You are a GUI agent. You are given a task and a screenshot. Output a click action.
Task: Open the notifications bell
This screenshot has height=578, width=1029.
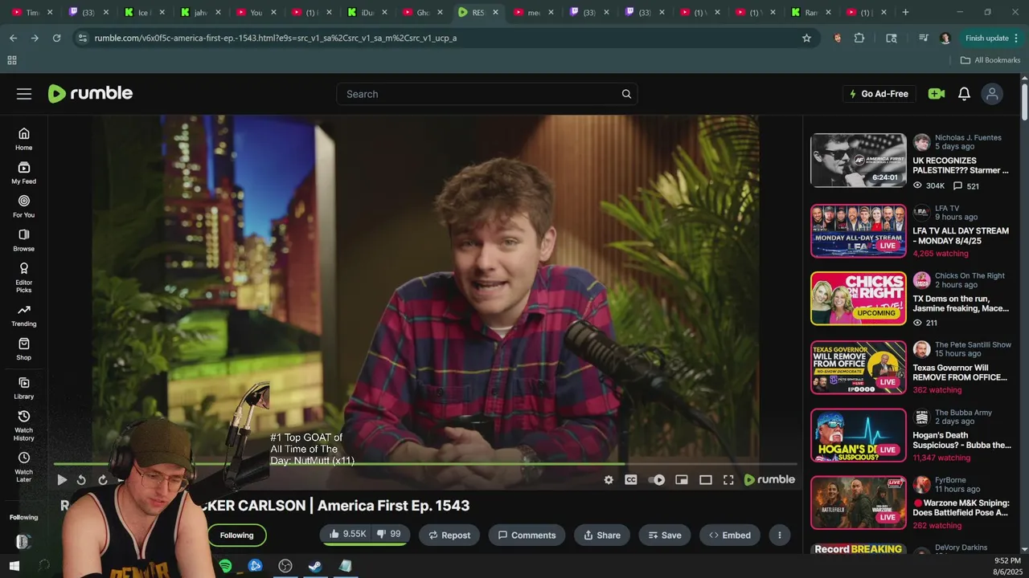[964, 94]
